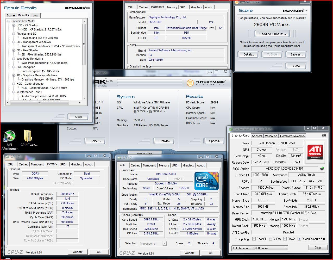Collapse the System Test Suite tree node
333x260 pixels.
(x=9, y=21)
